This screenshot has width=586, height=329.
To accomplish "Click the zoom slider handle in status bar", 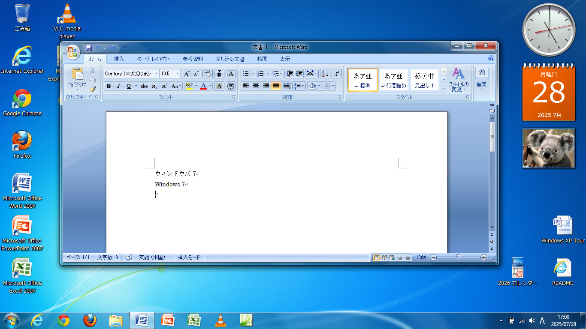I will coord(459,257).
